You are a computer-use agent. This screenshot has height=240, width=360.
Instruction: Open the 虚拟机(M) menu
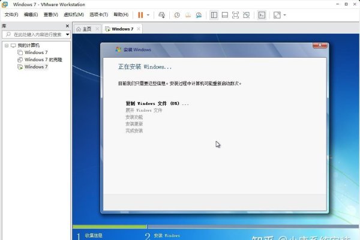point(74,14)
